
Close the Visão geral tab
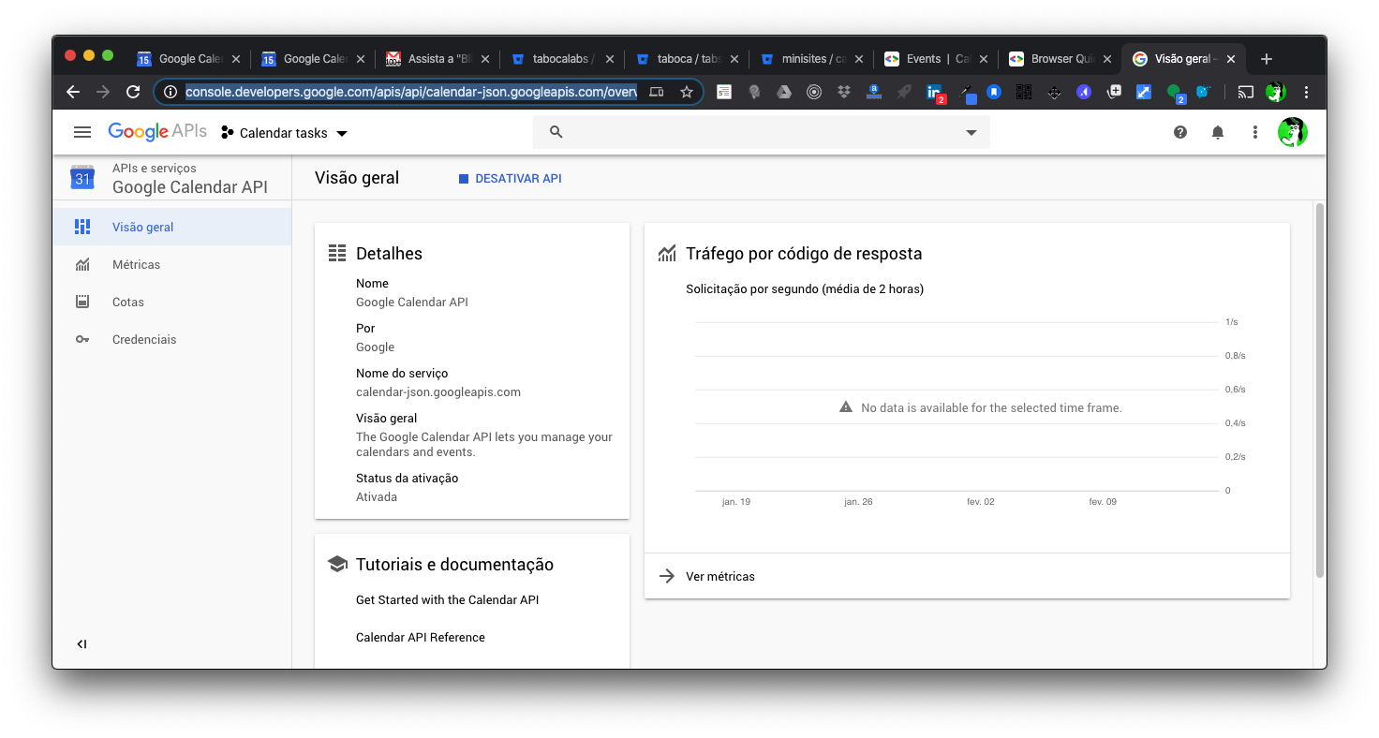1231,59
